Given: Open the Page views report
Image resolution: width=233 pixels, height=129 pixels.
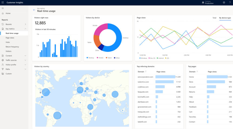Looking at the screenshot, I should (10, 38).
